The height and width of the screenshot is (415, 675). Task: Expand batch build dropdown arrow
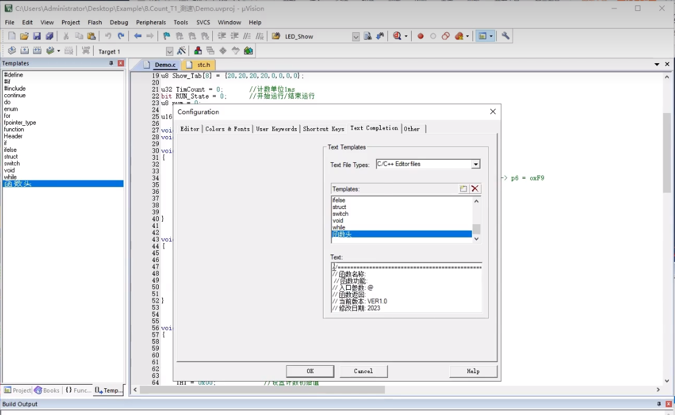(x=58, y=51)
